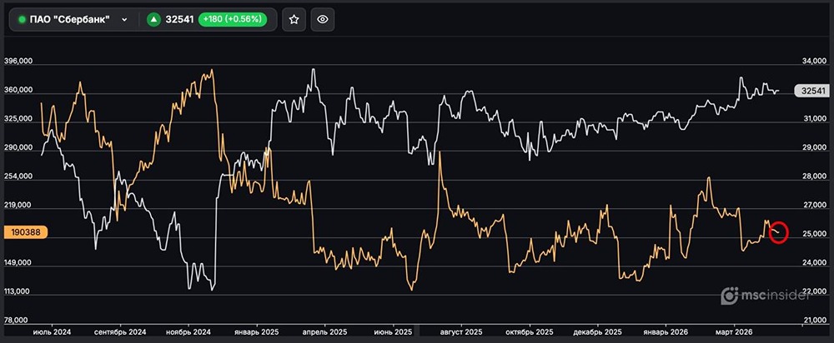The image size is (834, 343).
Task: Add instrument to favorites with star icon
Action: tap(294, 20)
